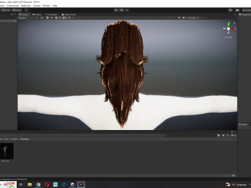Click the Project icon size slider handle
The image size is (251, 188).
[x=234, y=175]
